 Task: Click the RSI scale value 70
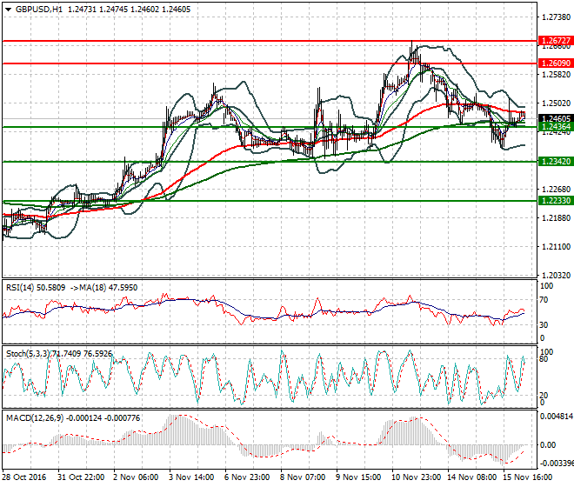(544, 300)
